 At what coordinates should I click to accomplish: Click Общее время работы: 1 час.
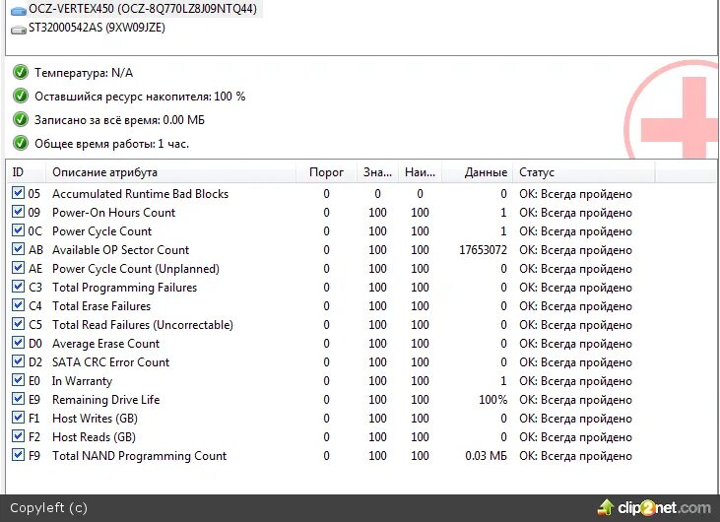click(111, 144)
